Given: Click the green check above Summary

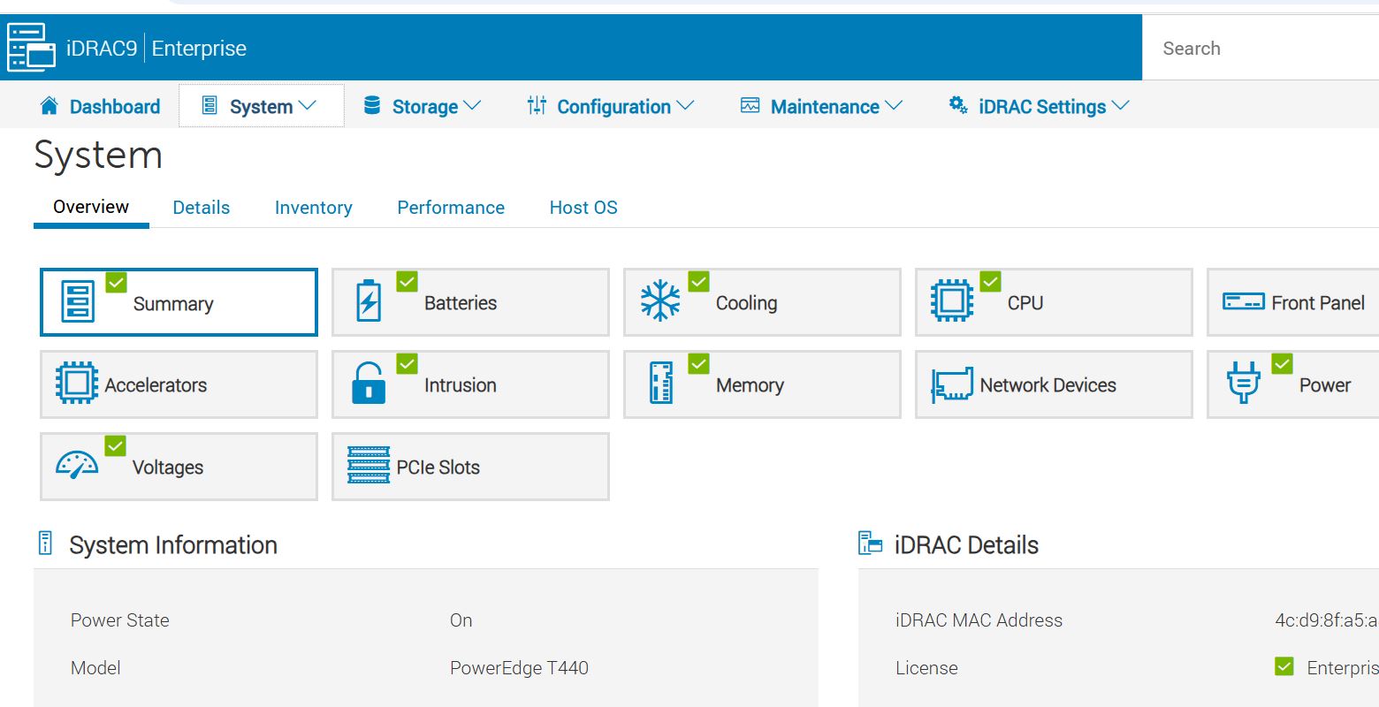Looking at the screenshot, I should (115, 282).
